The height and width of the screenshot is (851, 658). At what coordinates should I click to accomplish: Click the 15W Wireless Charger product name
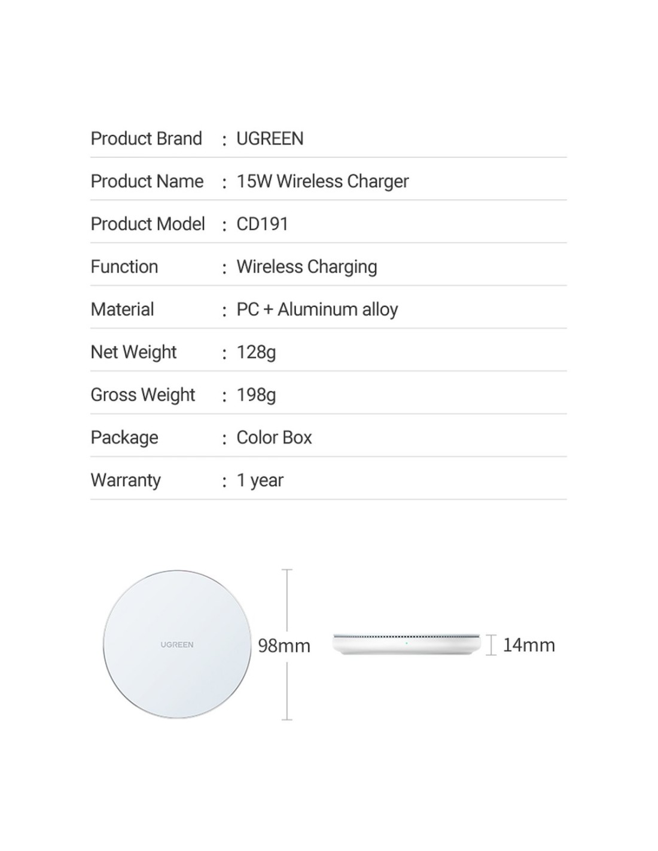pyautogui.click(x=322, y=181)
